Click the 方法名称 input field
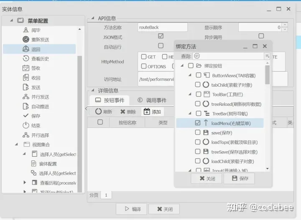This screenshot has height=220, width=301. click(162, 27)
